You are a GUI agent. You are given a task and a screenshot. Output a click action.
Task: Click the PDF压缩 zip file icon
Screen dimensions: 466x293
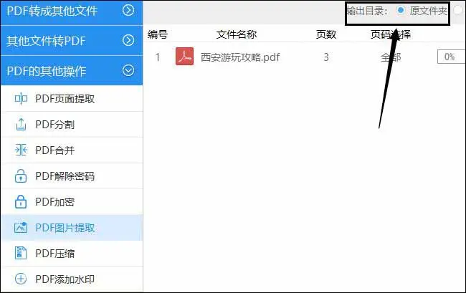(x=21, y=253)
